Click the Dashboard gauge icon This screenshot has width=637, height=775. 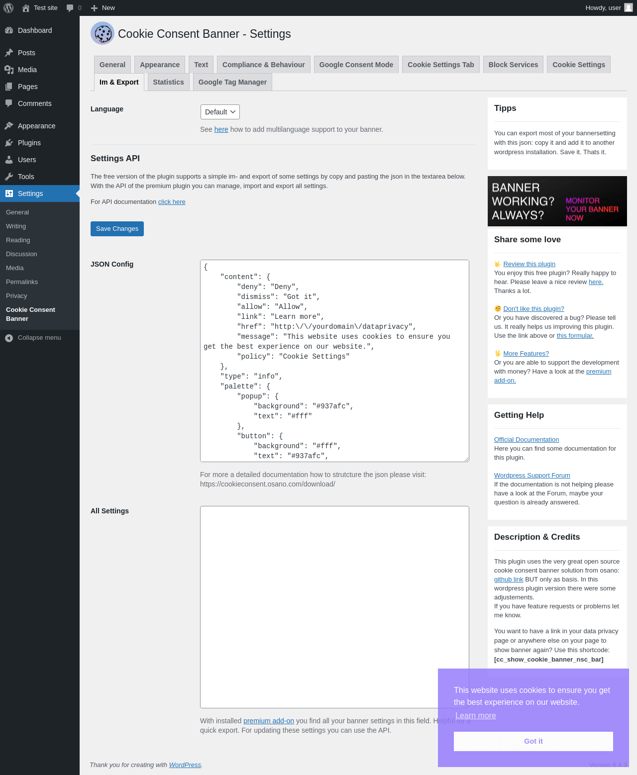tap(9, 30)
